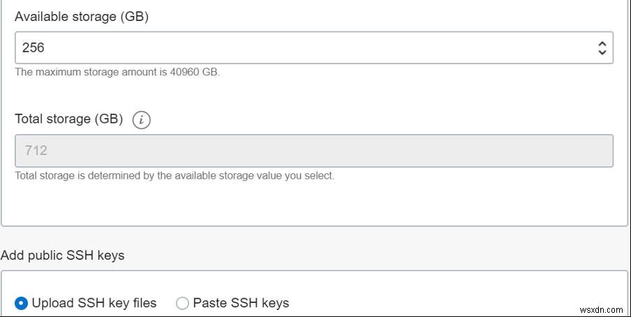Click the maximum storage 40960 GB hint
This screenshot has width=631, height=317.
117,72
